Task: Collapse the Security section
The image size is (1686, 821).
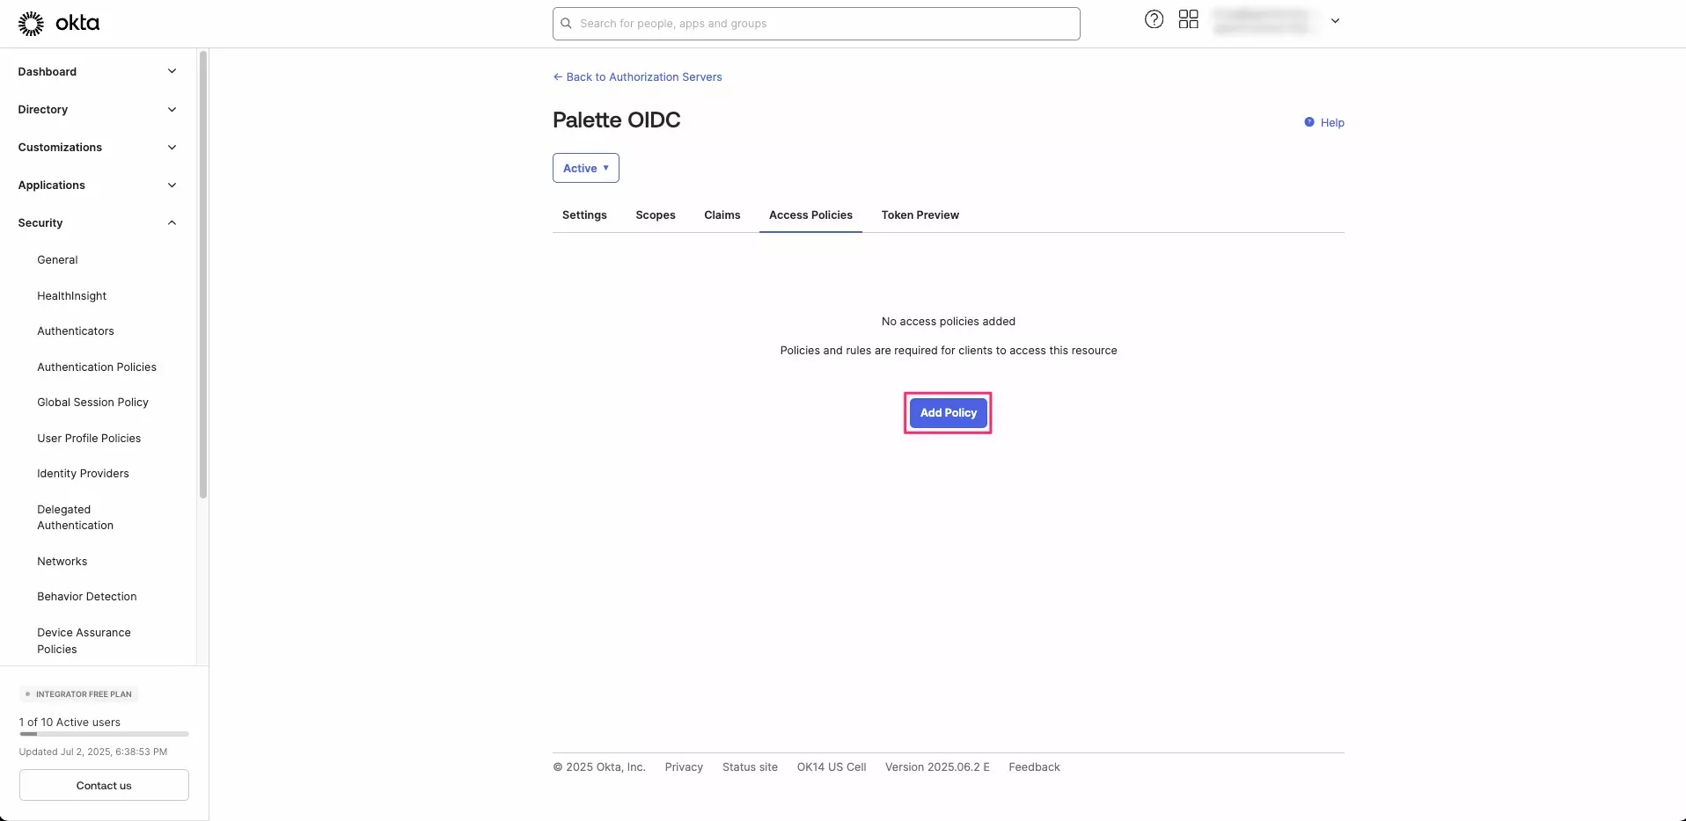Action: coord(97,222)
